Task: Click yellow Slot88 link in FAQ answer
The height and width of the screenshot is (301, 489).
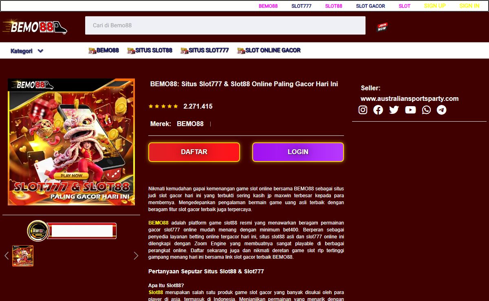Action: 156,292
